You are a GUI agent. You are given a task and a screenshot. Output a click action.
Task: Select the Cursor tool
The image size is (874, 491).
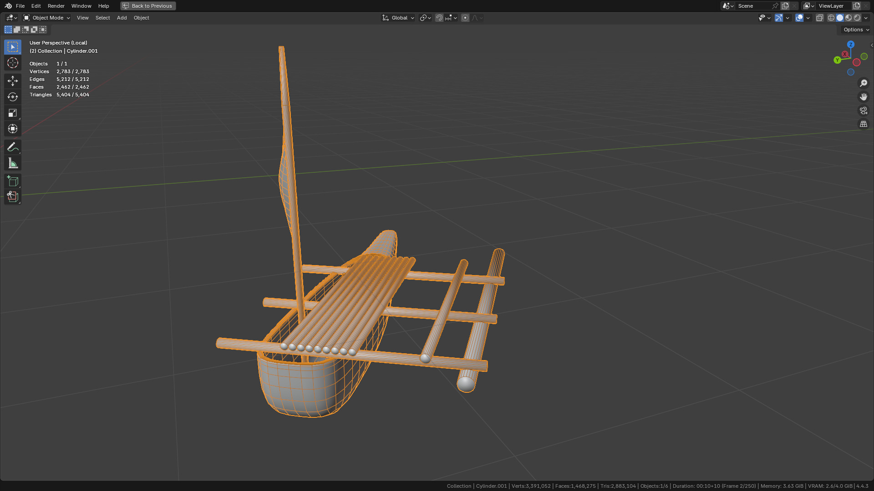(x=13, y=63)
